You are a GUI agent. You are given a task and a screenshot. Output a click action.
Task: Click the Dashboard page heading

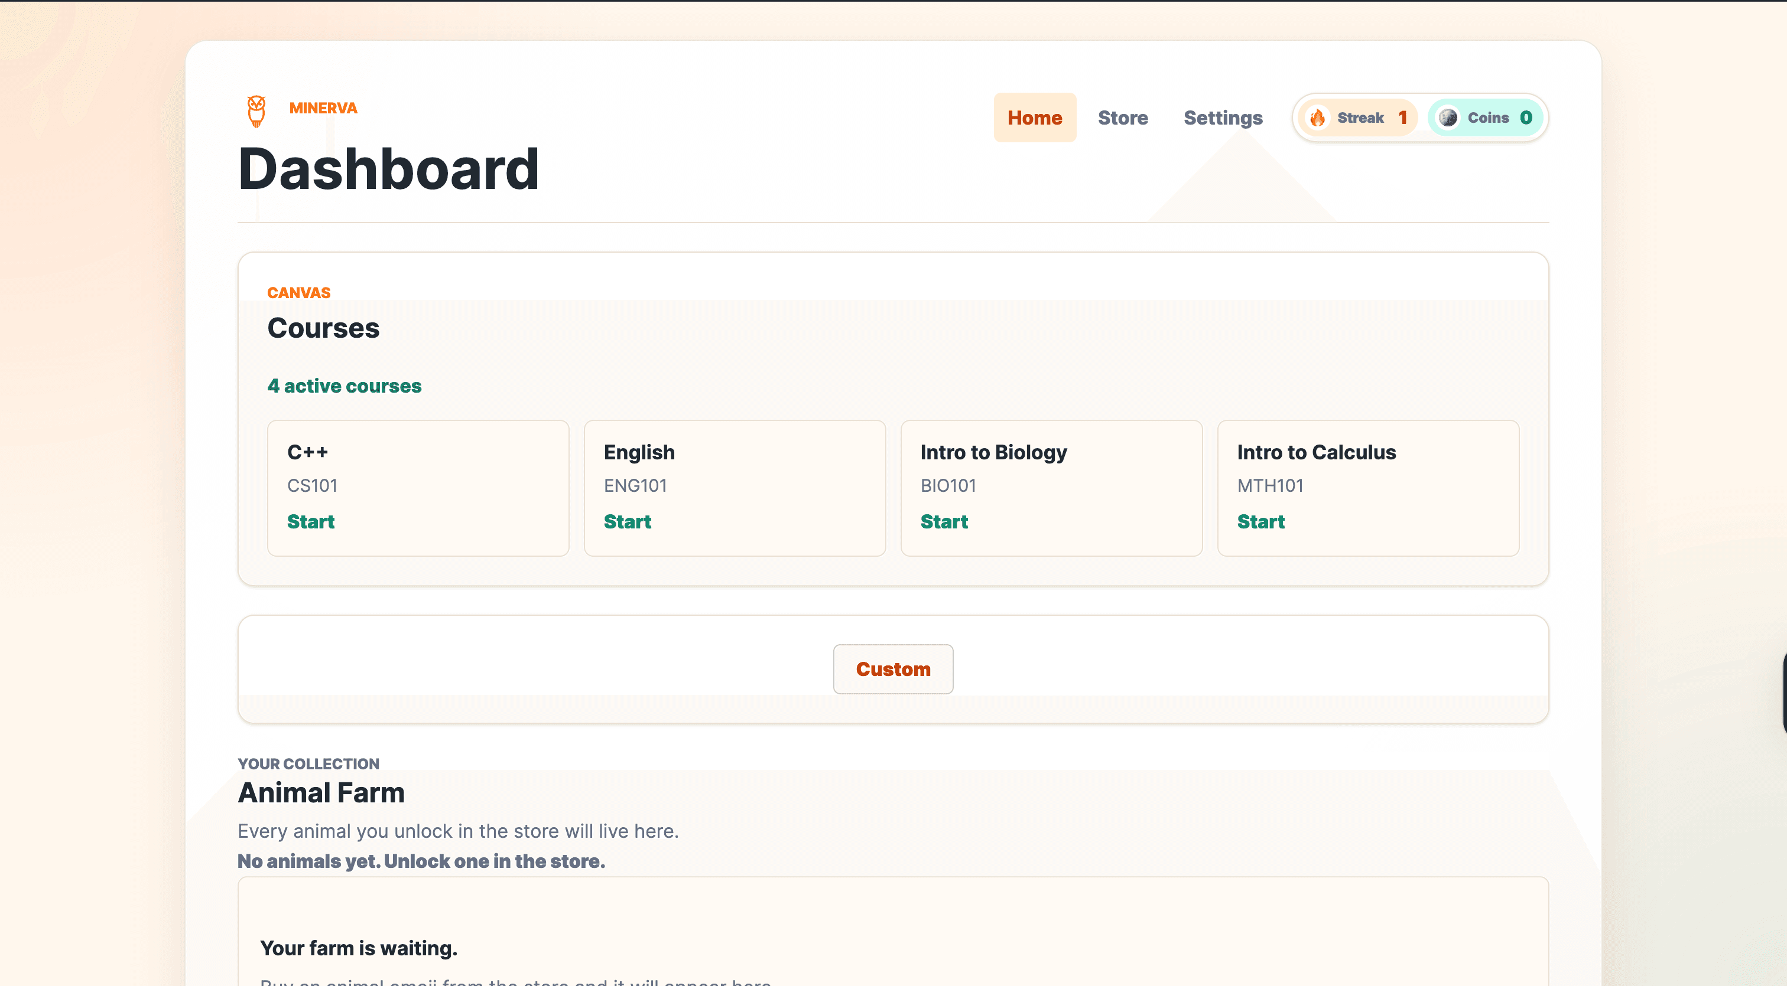(x=388, y=168)
